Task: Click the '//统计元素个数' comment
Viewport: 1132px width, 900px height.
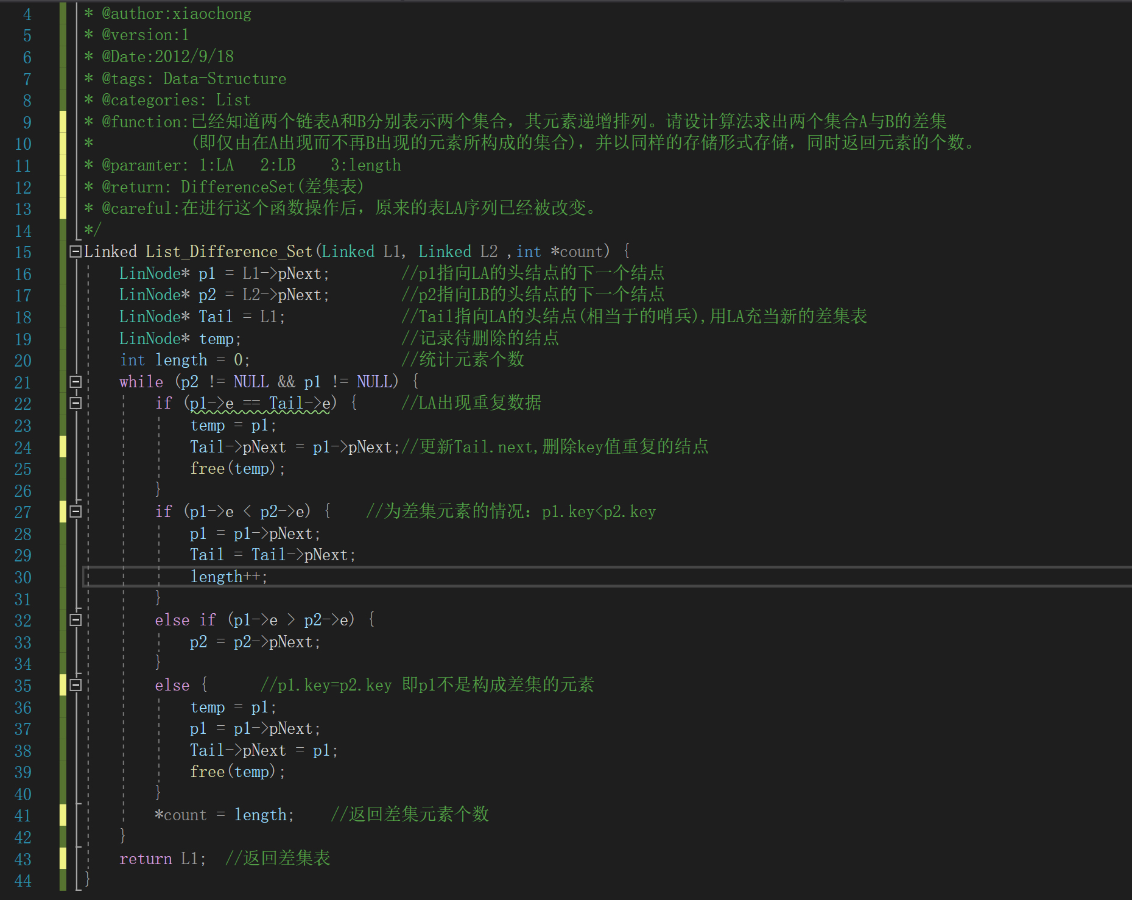Action: (463, 360)
